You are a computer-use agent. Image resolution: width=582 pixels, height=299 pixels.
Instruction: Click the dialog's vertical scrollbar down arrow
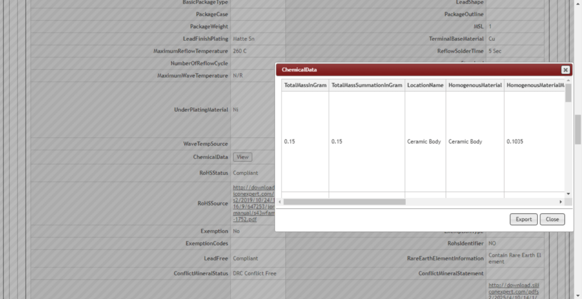568,194
